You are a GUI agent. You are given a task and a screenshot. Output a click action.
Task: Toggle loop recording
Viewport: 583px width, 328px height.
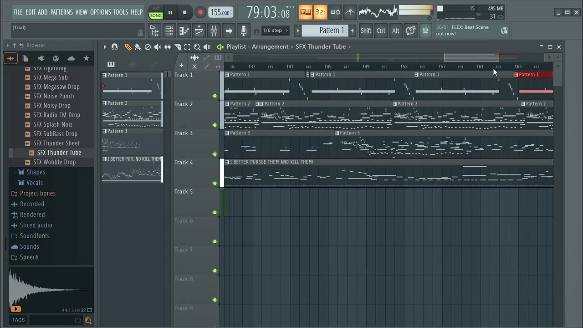335,12
